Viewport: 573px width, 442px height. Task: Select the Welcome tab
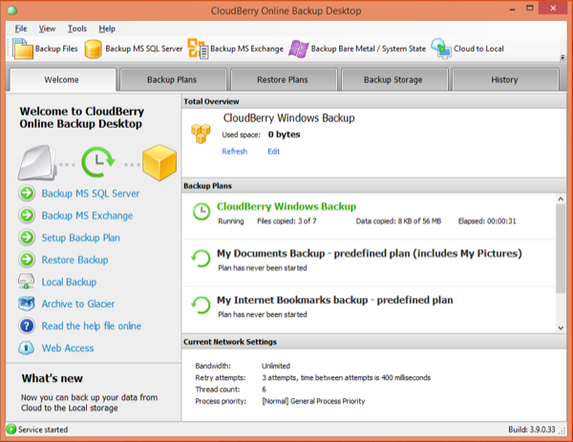point(62,79)
